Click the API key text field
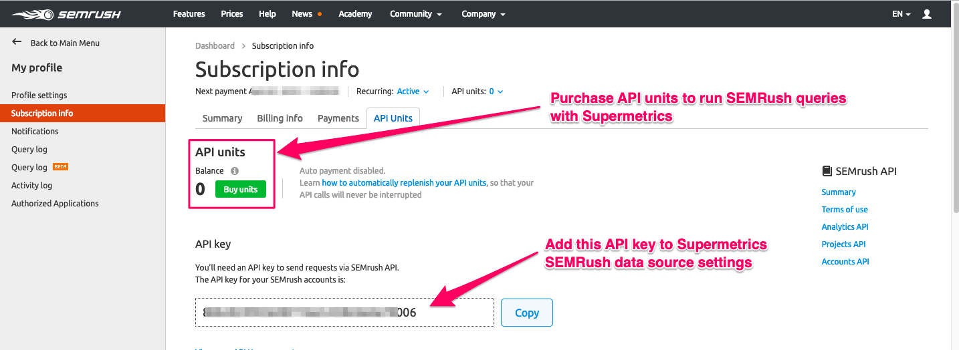 [344, 312]
